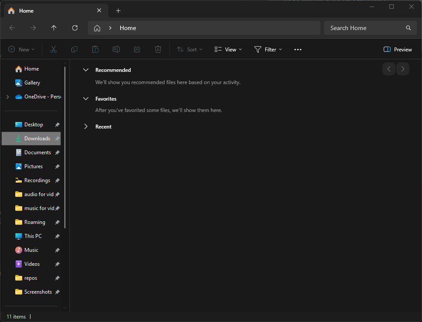Refresh the current folder view

click(75, 28)
